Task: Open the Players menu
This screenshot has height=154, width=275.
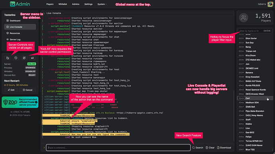Action: click(50, 4)
